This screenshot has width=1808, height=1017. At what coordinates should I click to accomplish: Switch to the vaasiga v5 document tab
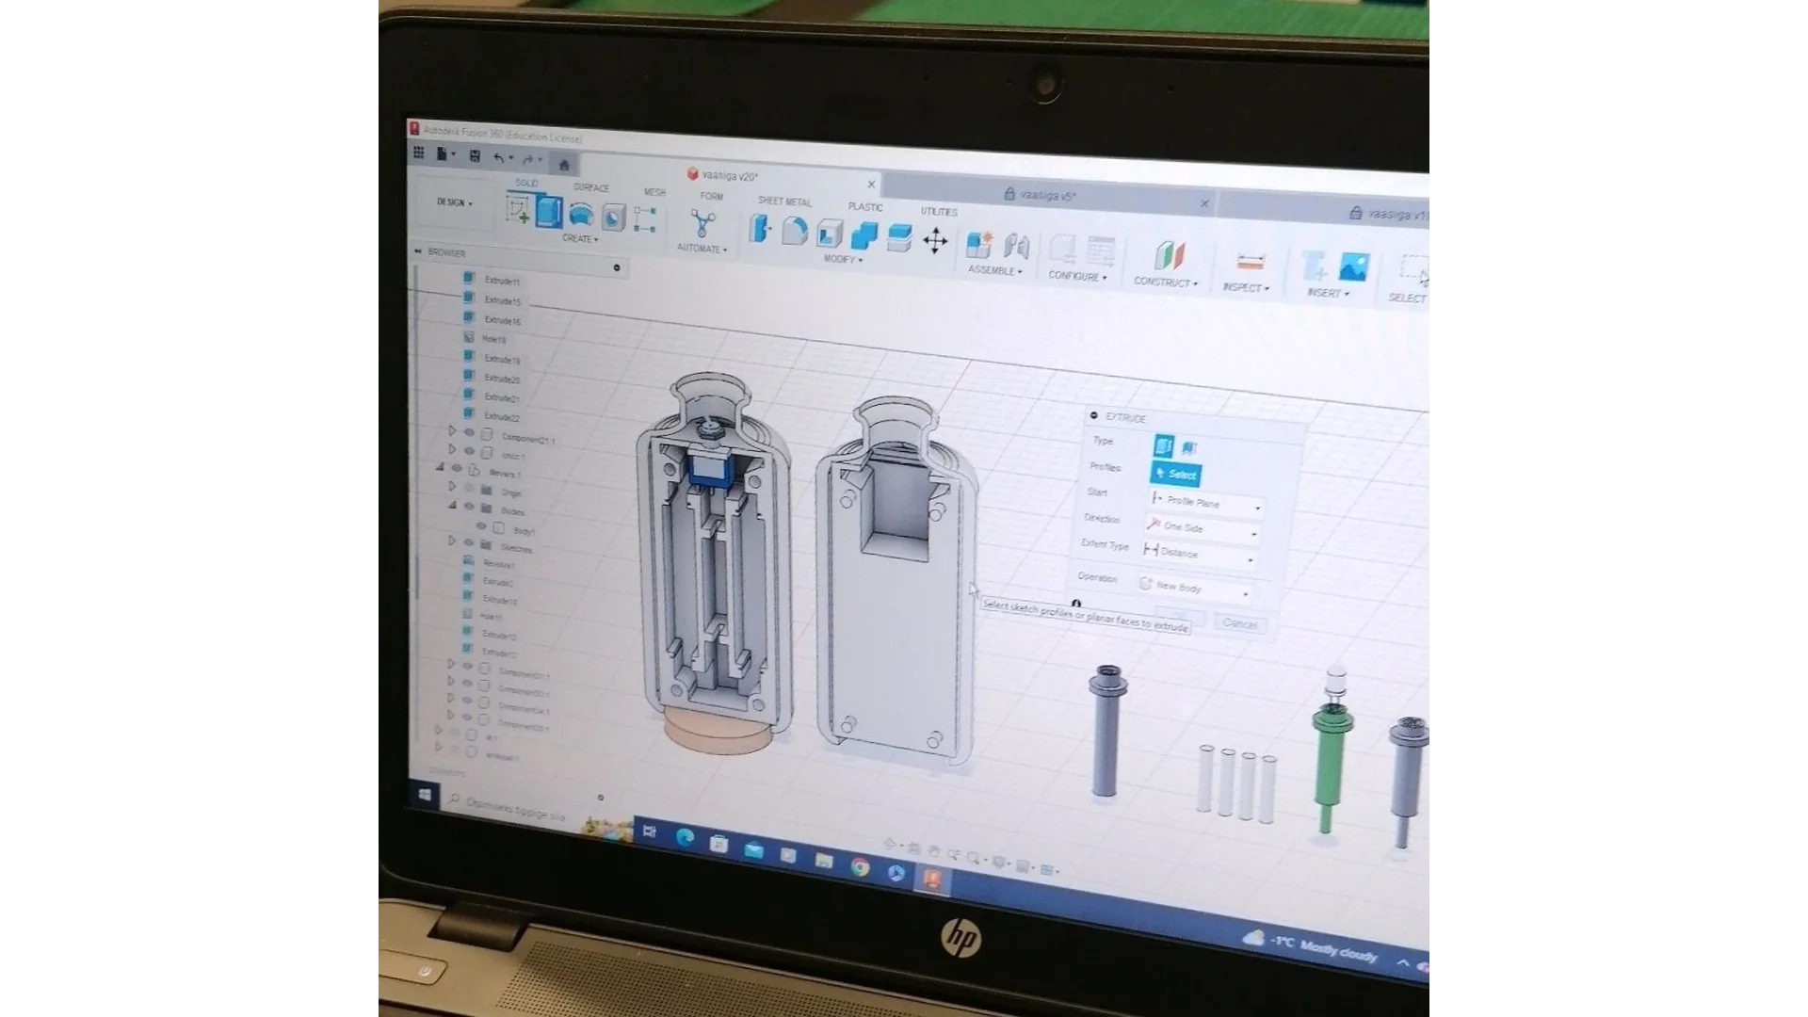click(1050, 196)
